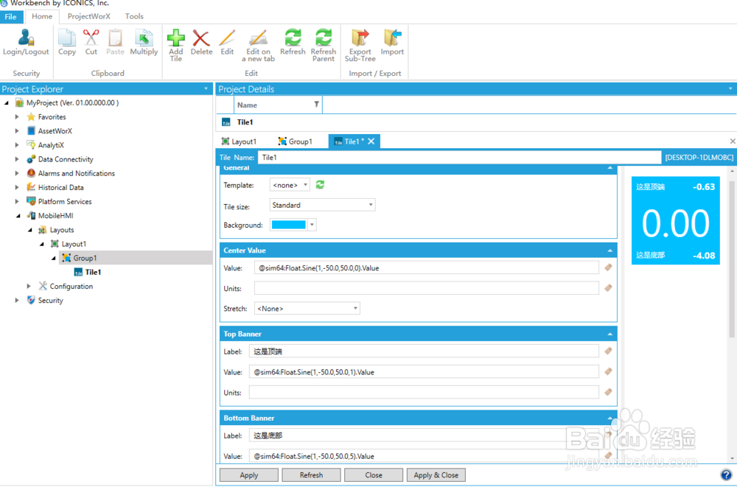Select the Security tree item
The image size is (737, 487).
[x=50, y=301]
